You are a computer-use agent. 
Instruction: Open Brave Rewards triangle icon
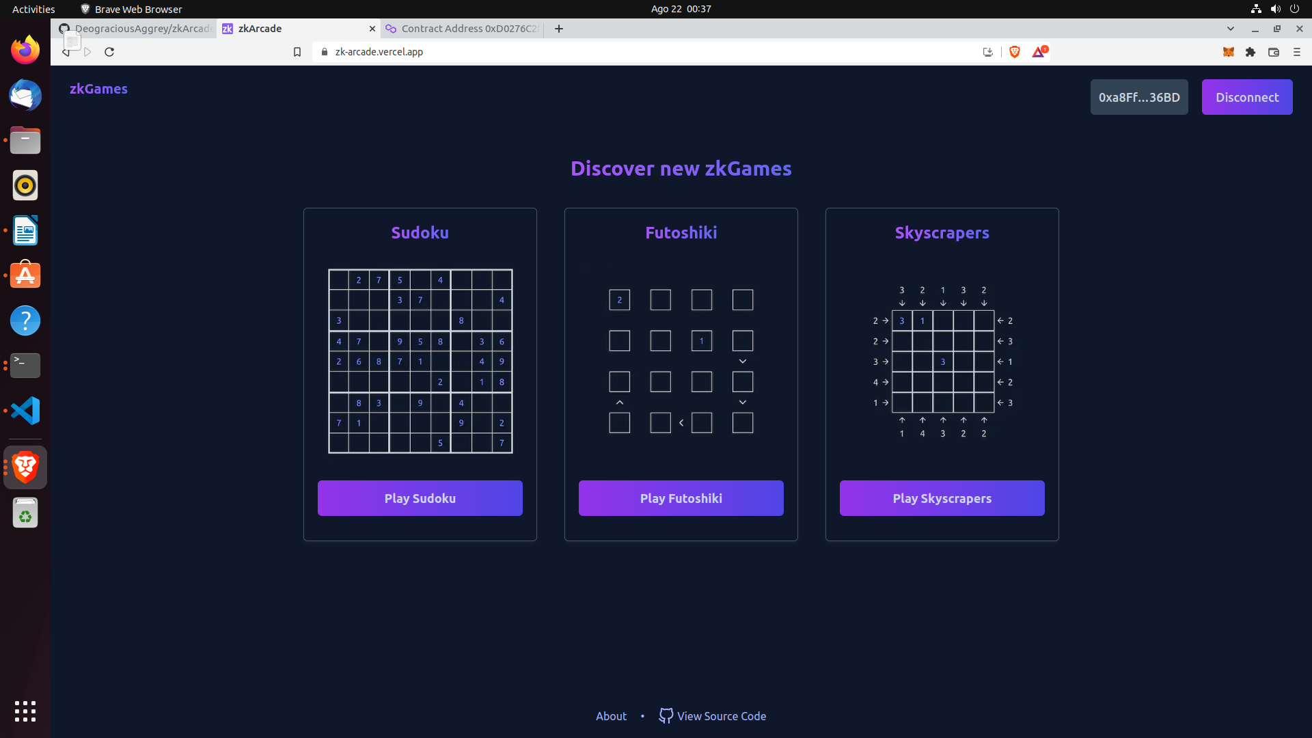[1038, 52]
